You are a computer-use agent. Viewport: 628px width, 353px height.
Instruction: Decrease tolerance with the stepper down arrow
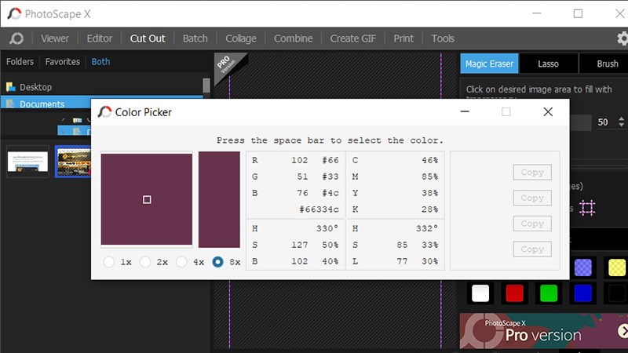click(621, 125)
